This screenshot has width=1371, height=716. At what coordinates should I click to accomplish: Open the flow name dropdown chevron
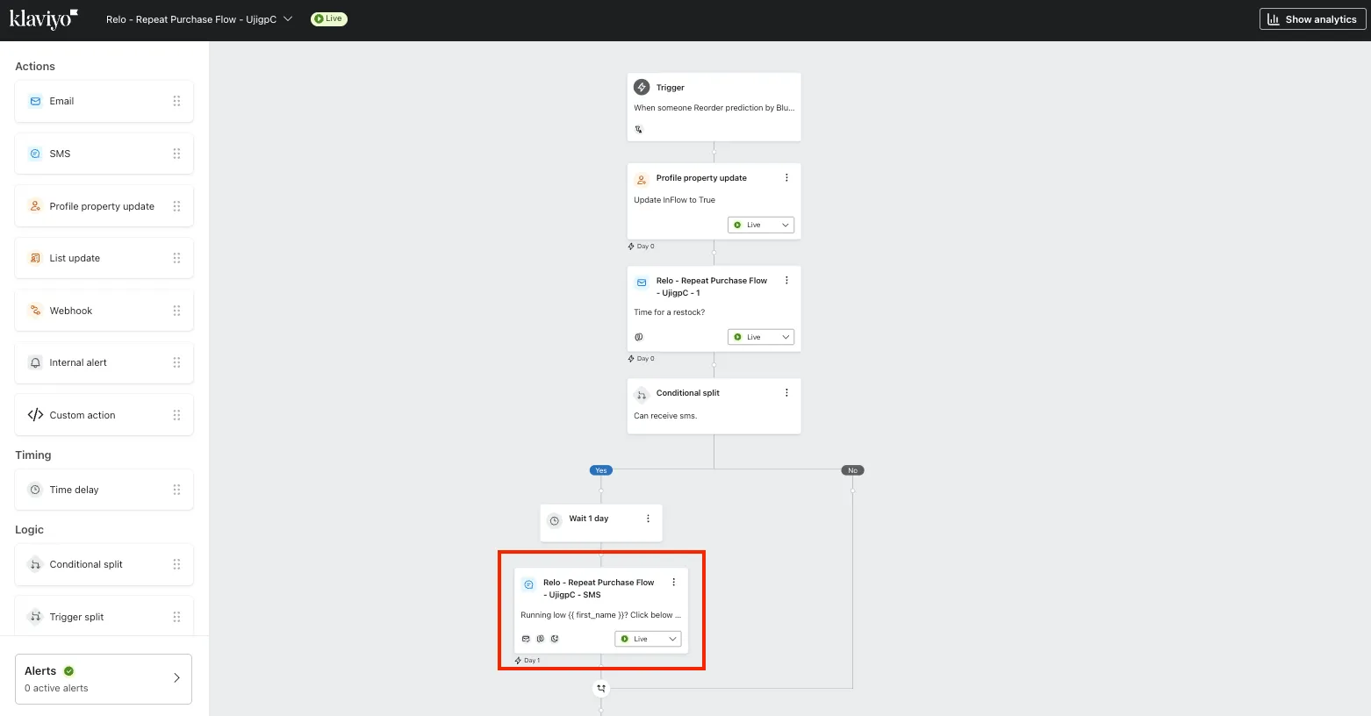[x=288, y=18]
